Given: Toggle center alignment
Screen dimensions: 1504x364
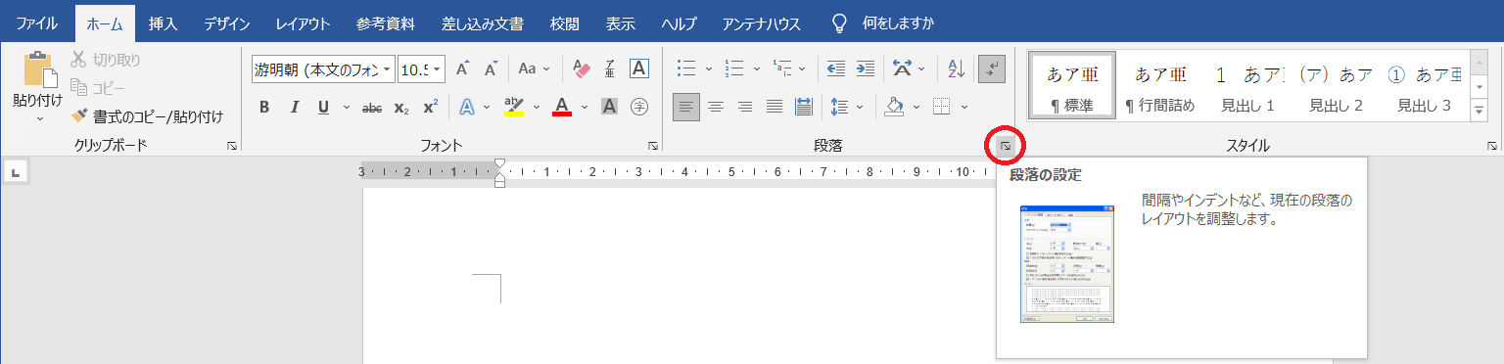Looking at the screenshot, I should point(717,107).
